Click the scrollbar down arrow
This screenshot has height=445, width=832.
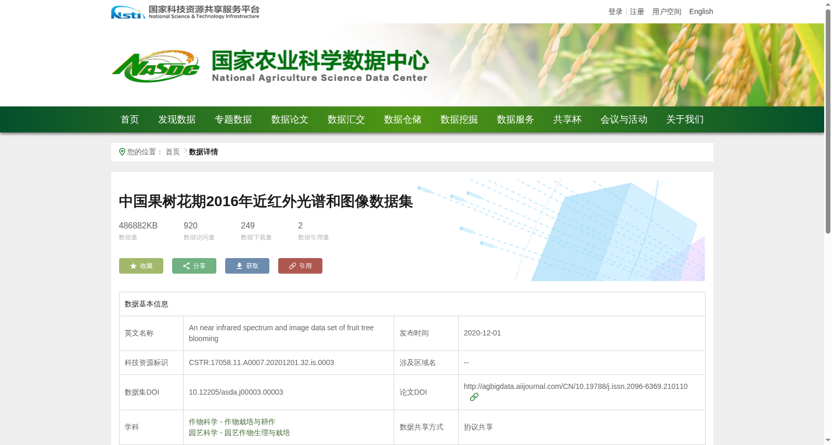click(x=828, y=440)
